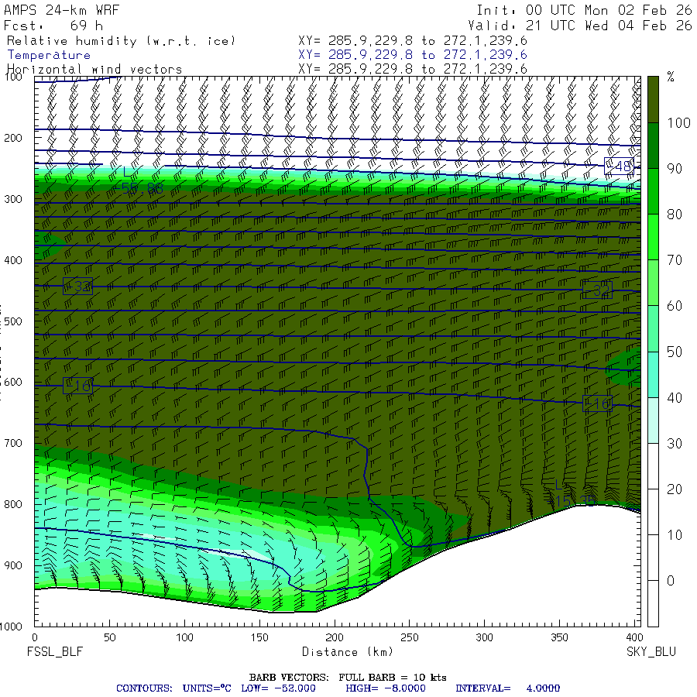
Task: Click the boxed -16 contour label near SKY_BLU side
Action: pos(597,403)
